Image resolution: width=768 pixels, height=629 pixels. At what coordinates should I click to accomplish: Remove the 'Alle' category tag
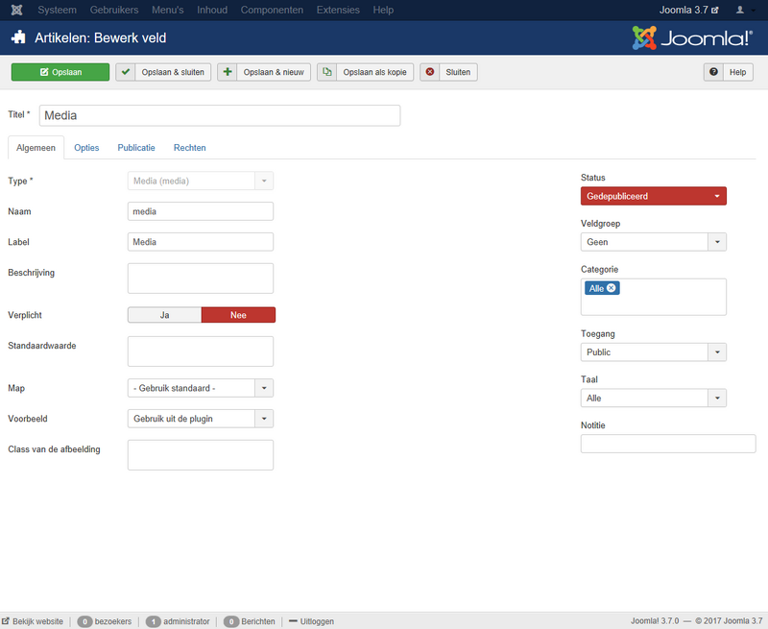612,288
